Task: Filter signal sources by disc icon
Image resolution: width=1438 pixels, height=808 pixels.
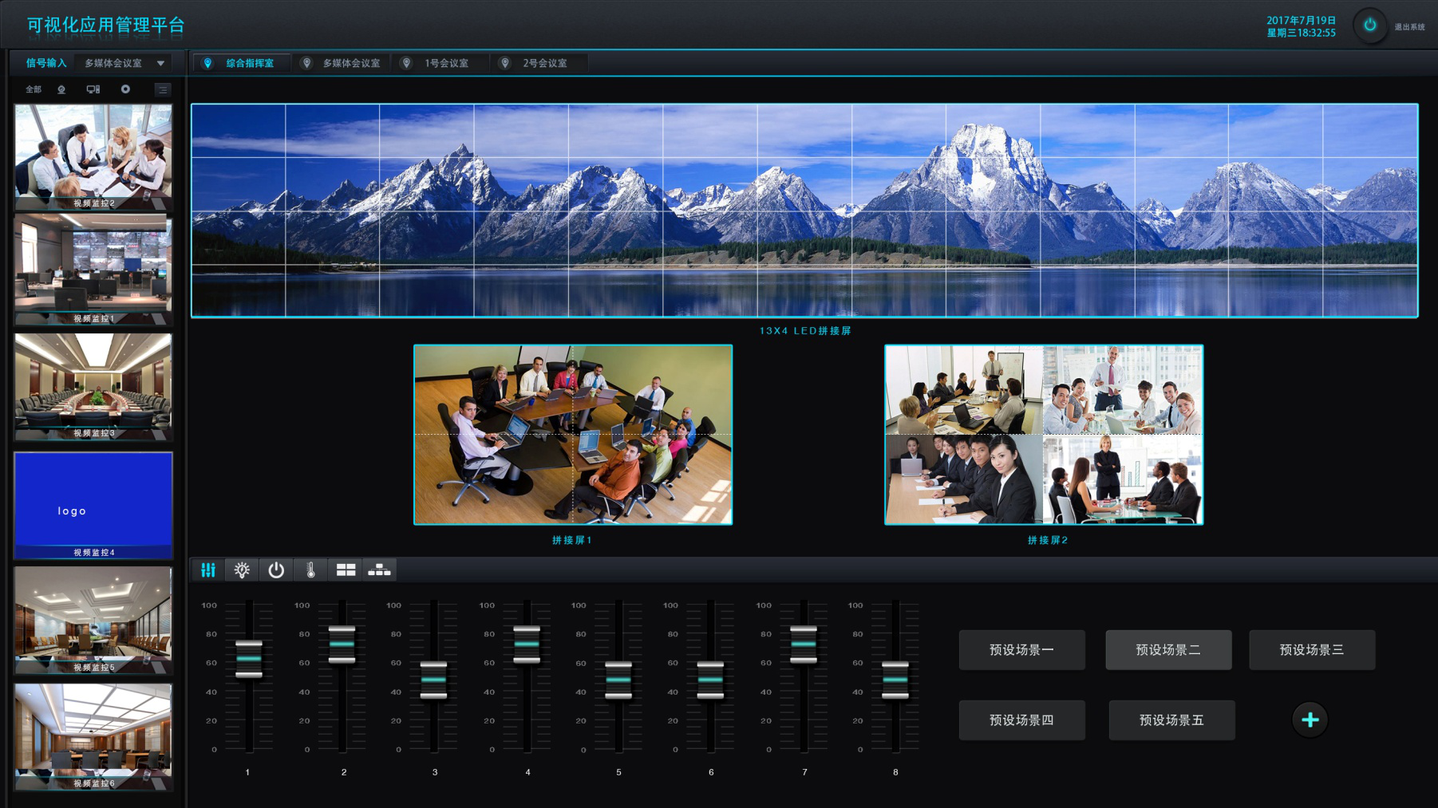Action: pyautogui.click(x=125, y=89)
